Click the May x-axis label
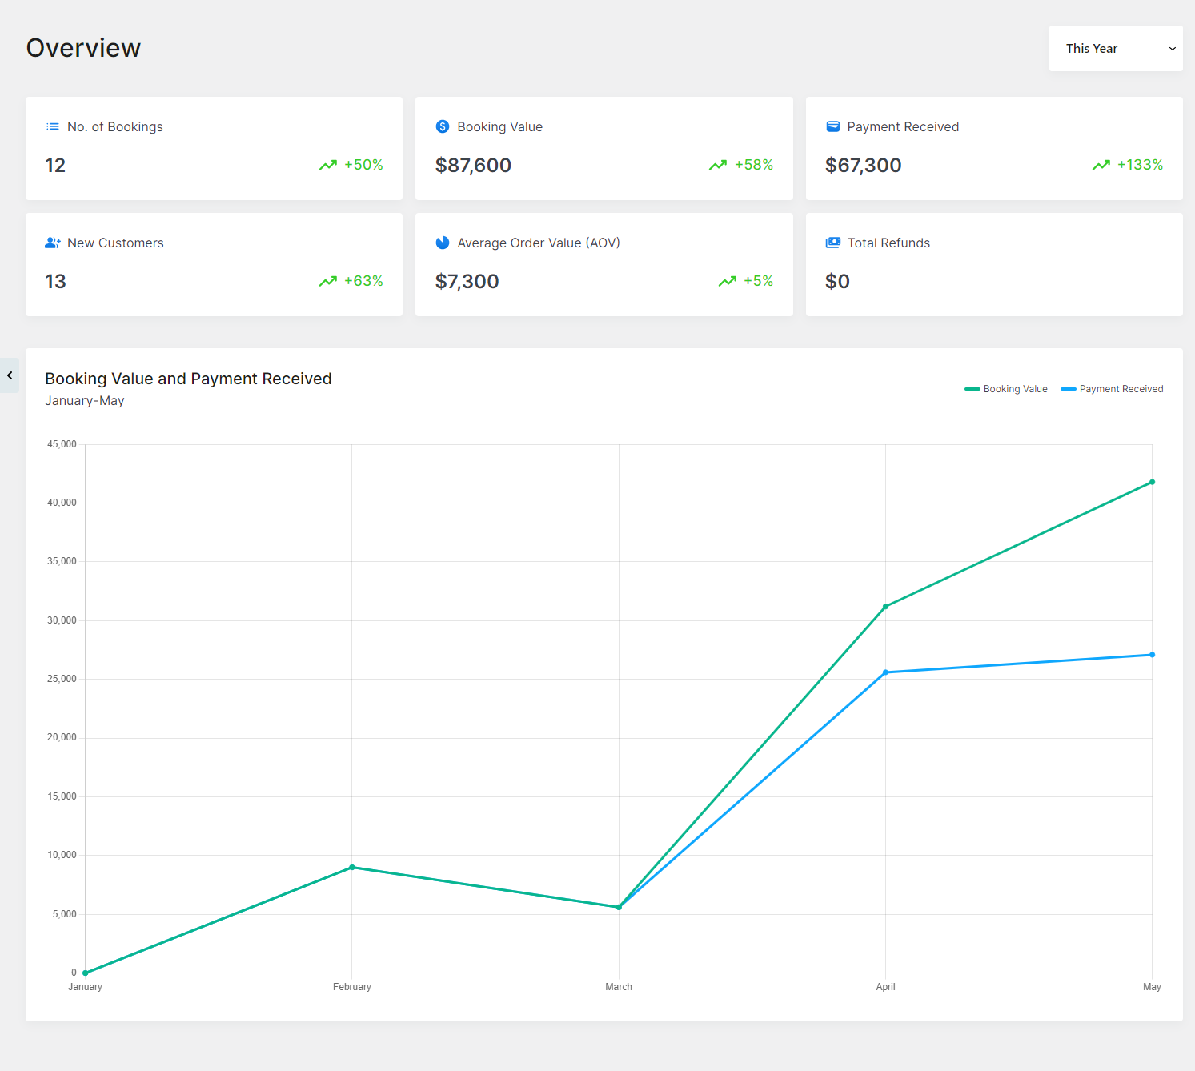 pyautogui.click(x=1152, y=987)
